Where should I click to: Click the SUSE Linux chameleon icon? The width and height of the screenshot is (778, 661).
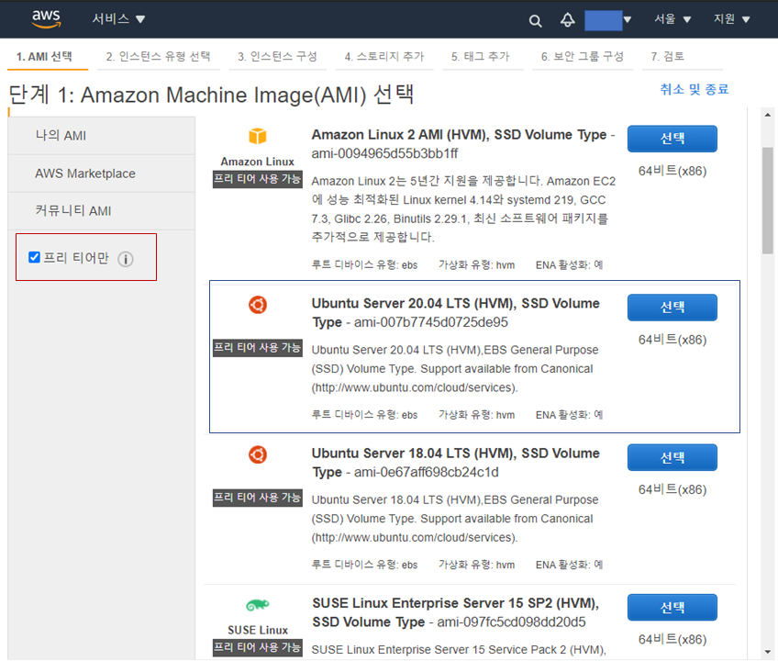pos(258,605)
